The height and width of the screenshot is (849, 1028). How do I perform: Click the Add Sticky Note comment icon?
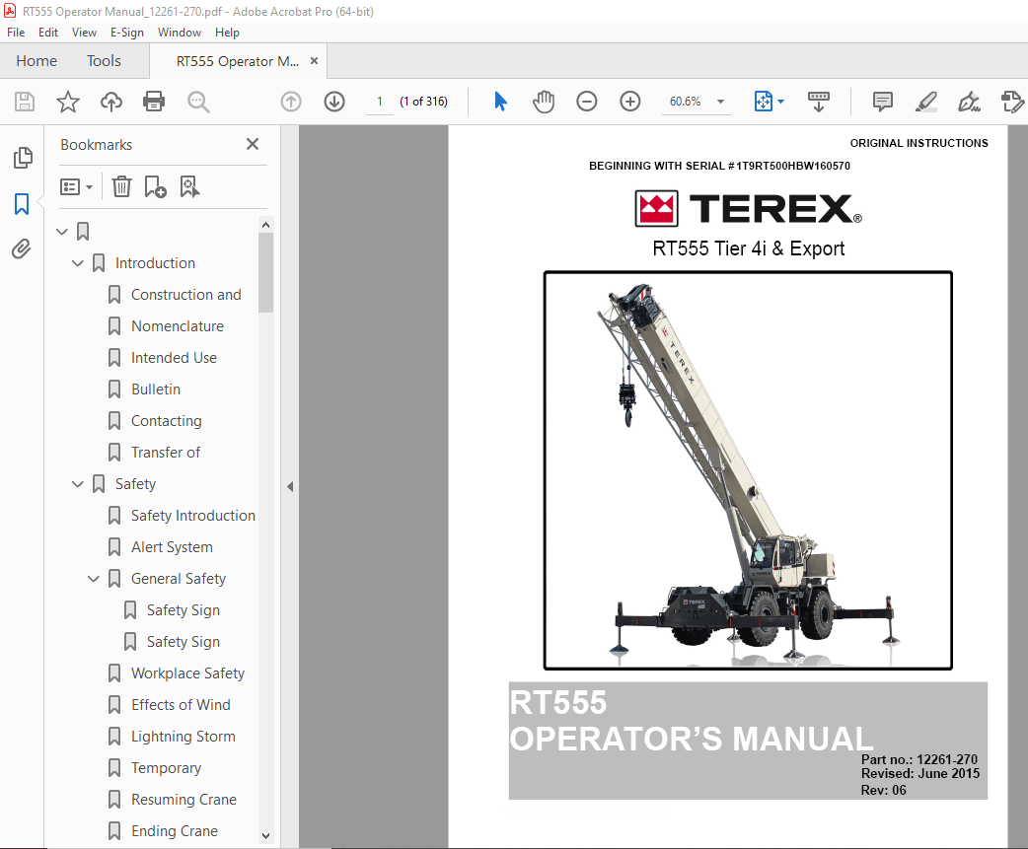(x=882, y=102)
